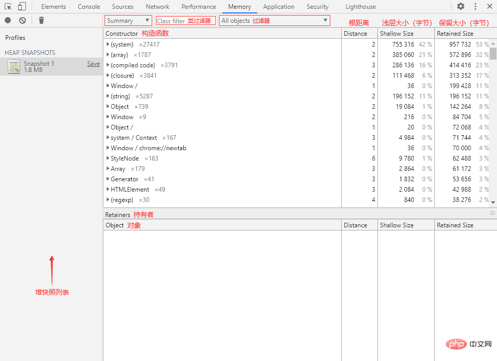
Task: Open the Lighthouse tab
Action: pyautogui.click(x=360, y=7)
